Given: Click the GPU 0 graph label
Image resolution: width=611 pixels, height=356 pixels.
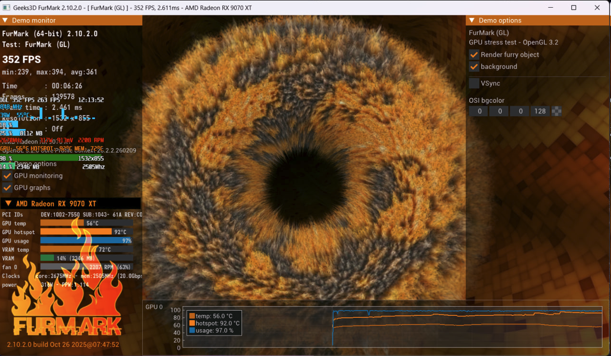Looking at the screenshot, I should pyautogui.click(x=154, y=307).
